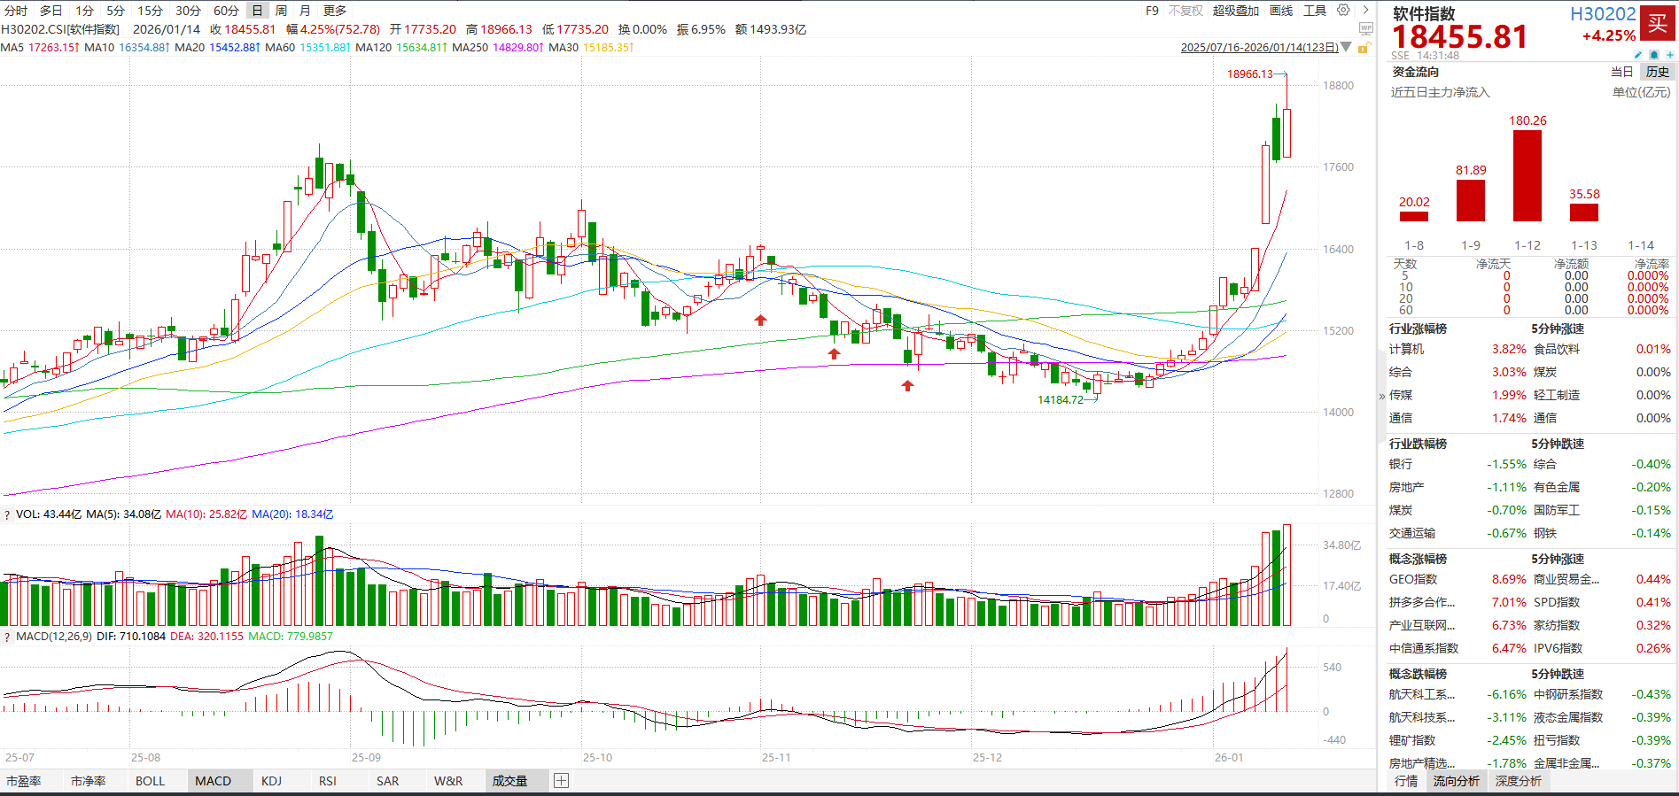Switch capital flow to 当日 view
The image size is (1679, 796).
pyautogui.click(x=1621, y=73)
